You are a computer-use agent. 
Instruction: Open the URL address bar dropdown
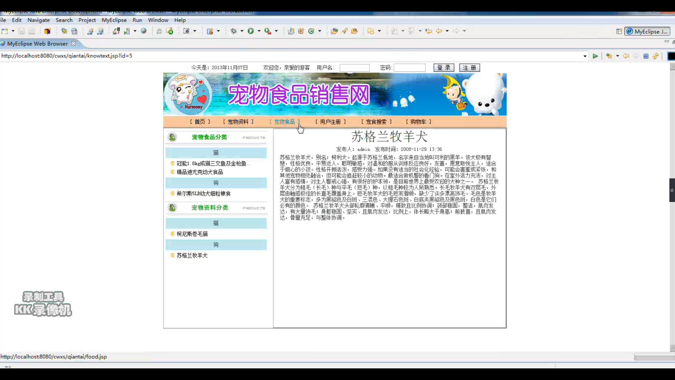click(x=585, y=56)
